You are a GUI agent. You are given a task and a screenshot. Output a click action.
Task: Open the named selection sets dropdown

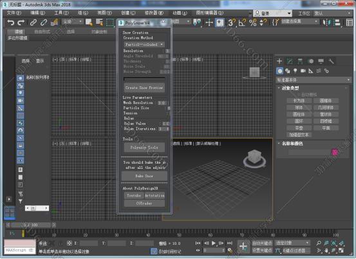click(x=299, y=22)
